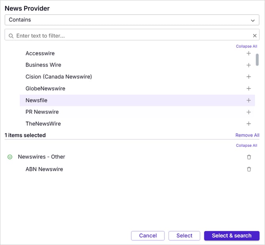Click plus icon beside Cision (Canada Newswire)
Screen dimensions: 265x245
tap(248, 77)
